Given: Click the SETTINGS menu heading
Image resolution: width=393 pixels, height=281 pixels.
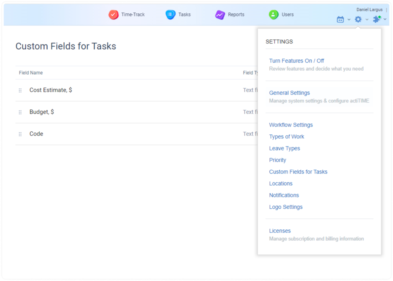Looking at the screenshot, I should (279, 42).
